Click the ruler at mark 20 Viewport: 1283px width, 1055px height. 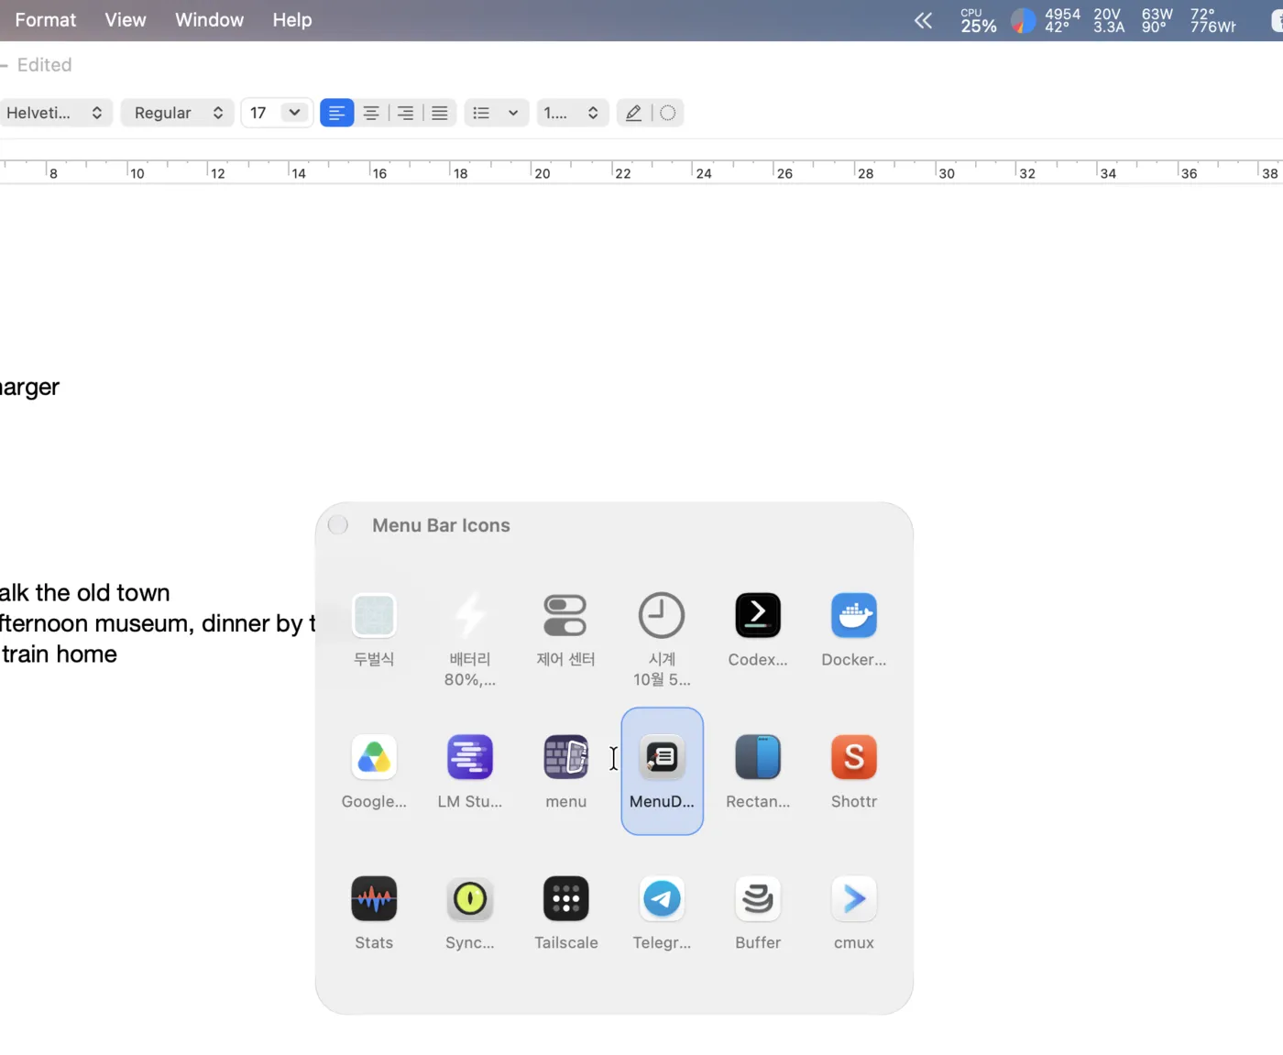click(x=542, y=173)
